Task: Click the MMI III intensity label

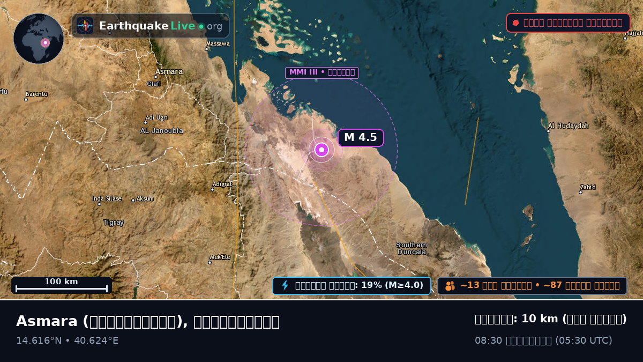Action: (322, 72)
